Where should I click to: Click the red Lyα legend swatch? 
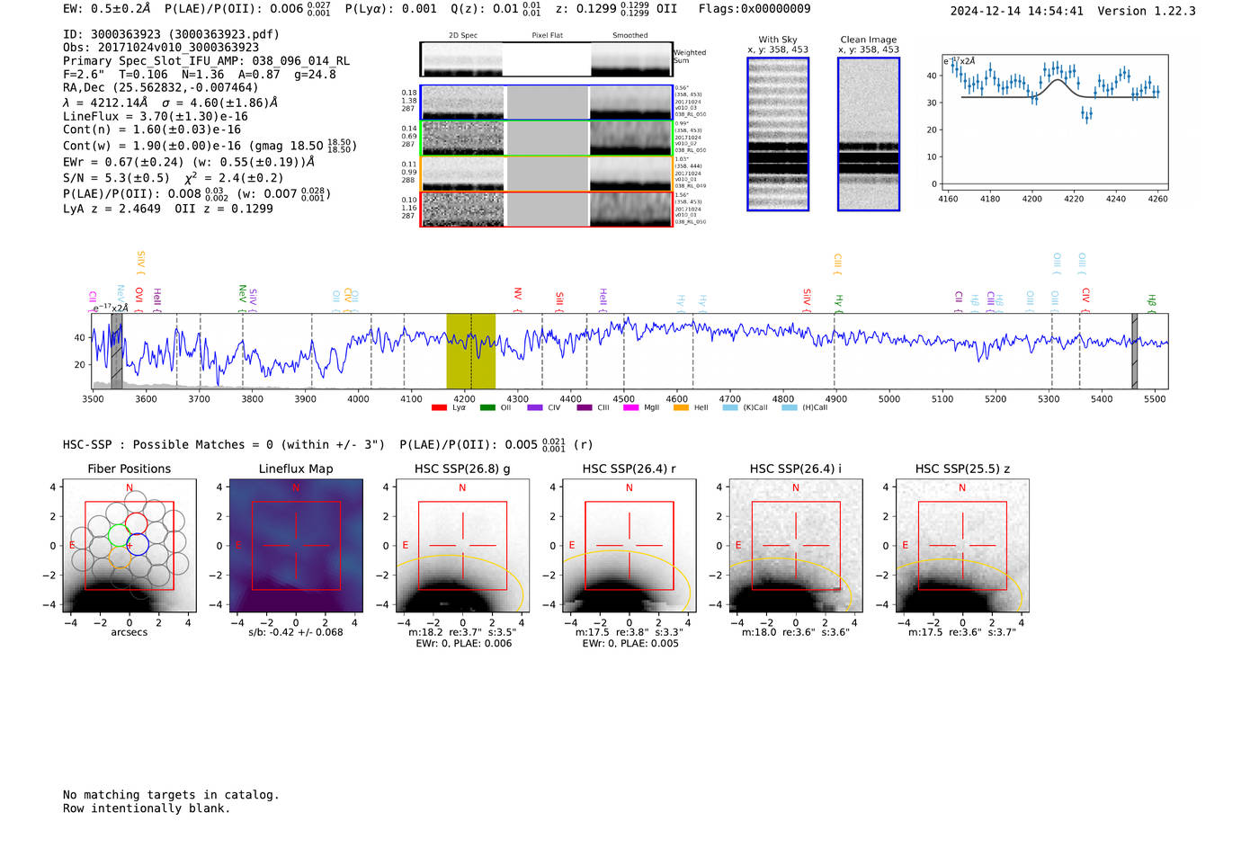(439, 407)
